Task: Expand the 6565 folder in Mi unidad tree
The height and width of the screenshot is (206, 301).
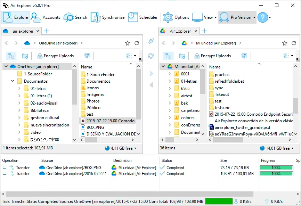Action: (x=170, y=89)
